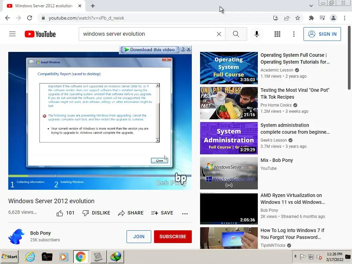Search with your voice microphone
Screen dimensions: 352x264
[x=256, y=34]
